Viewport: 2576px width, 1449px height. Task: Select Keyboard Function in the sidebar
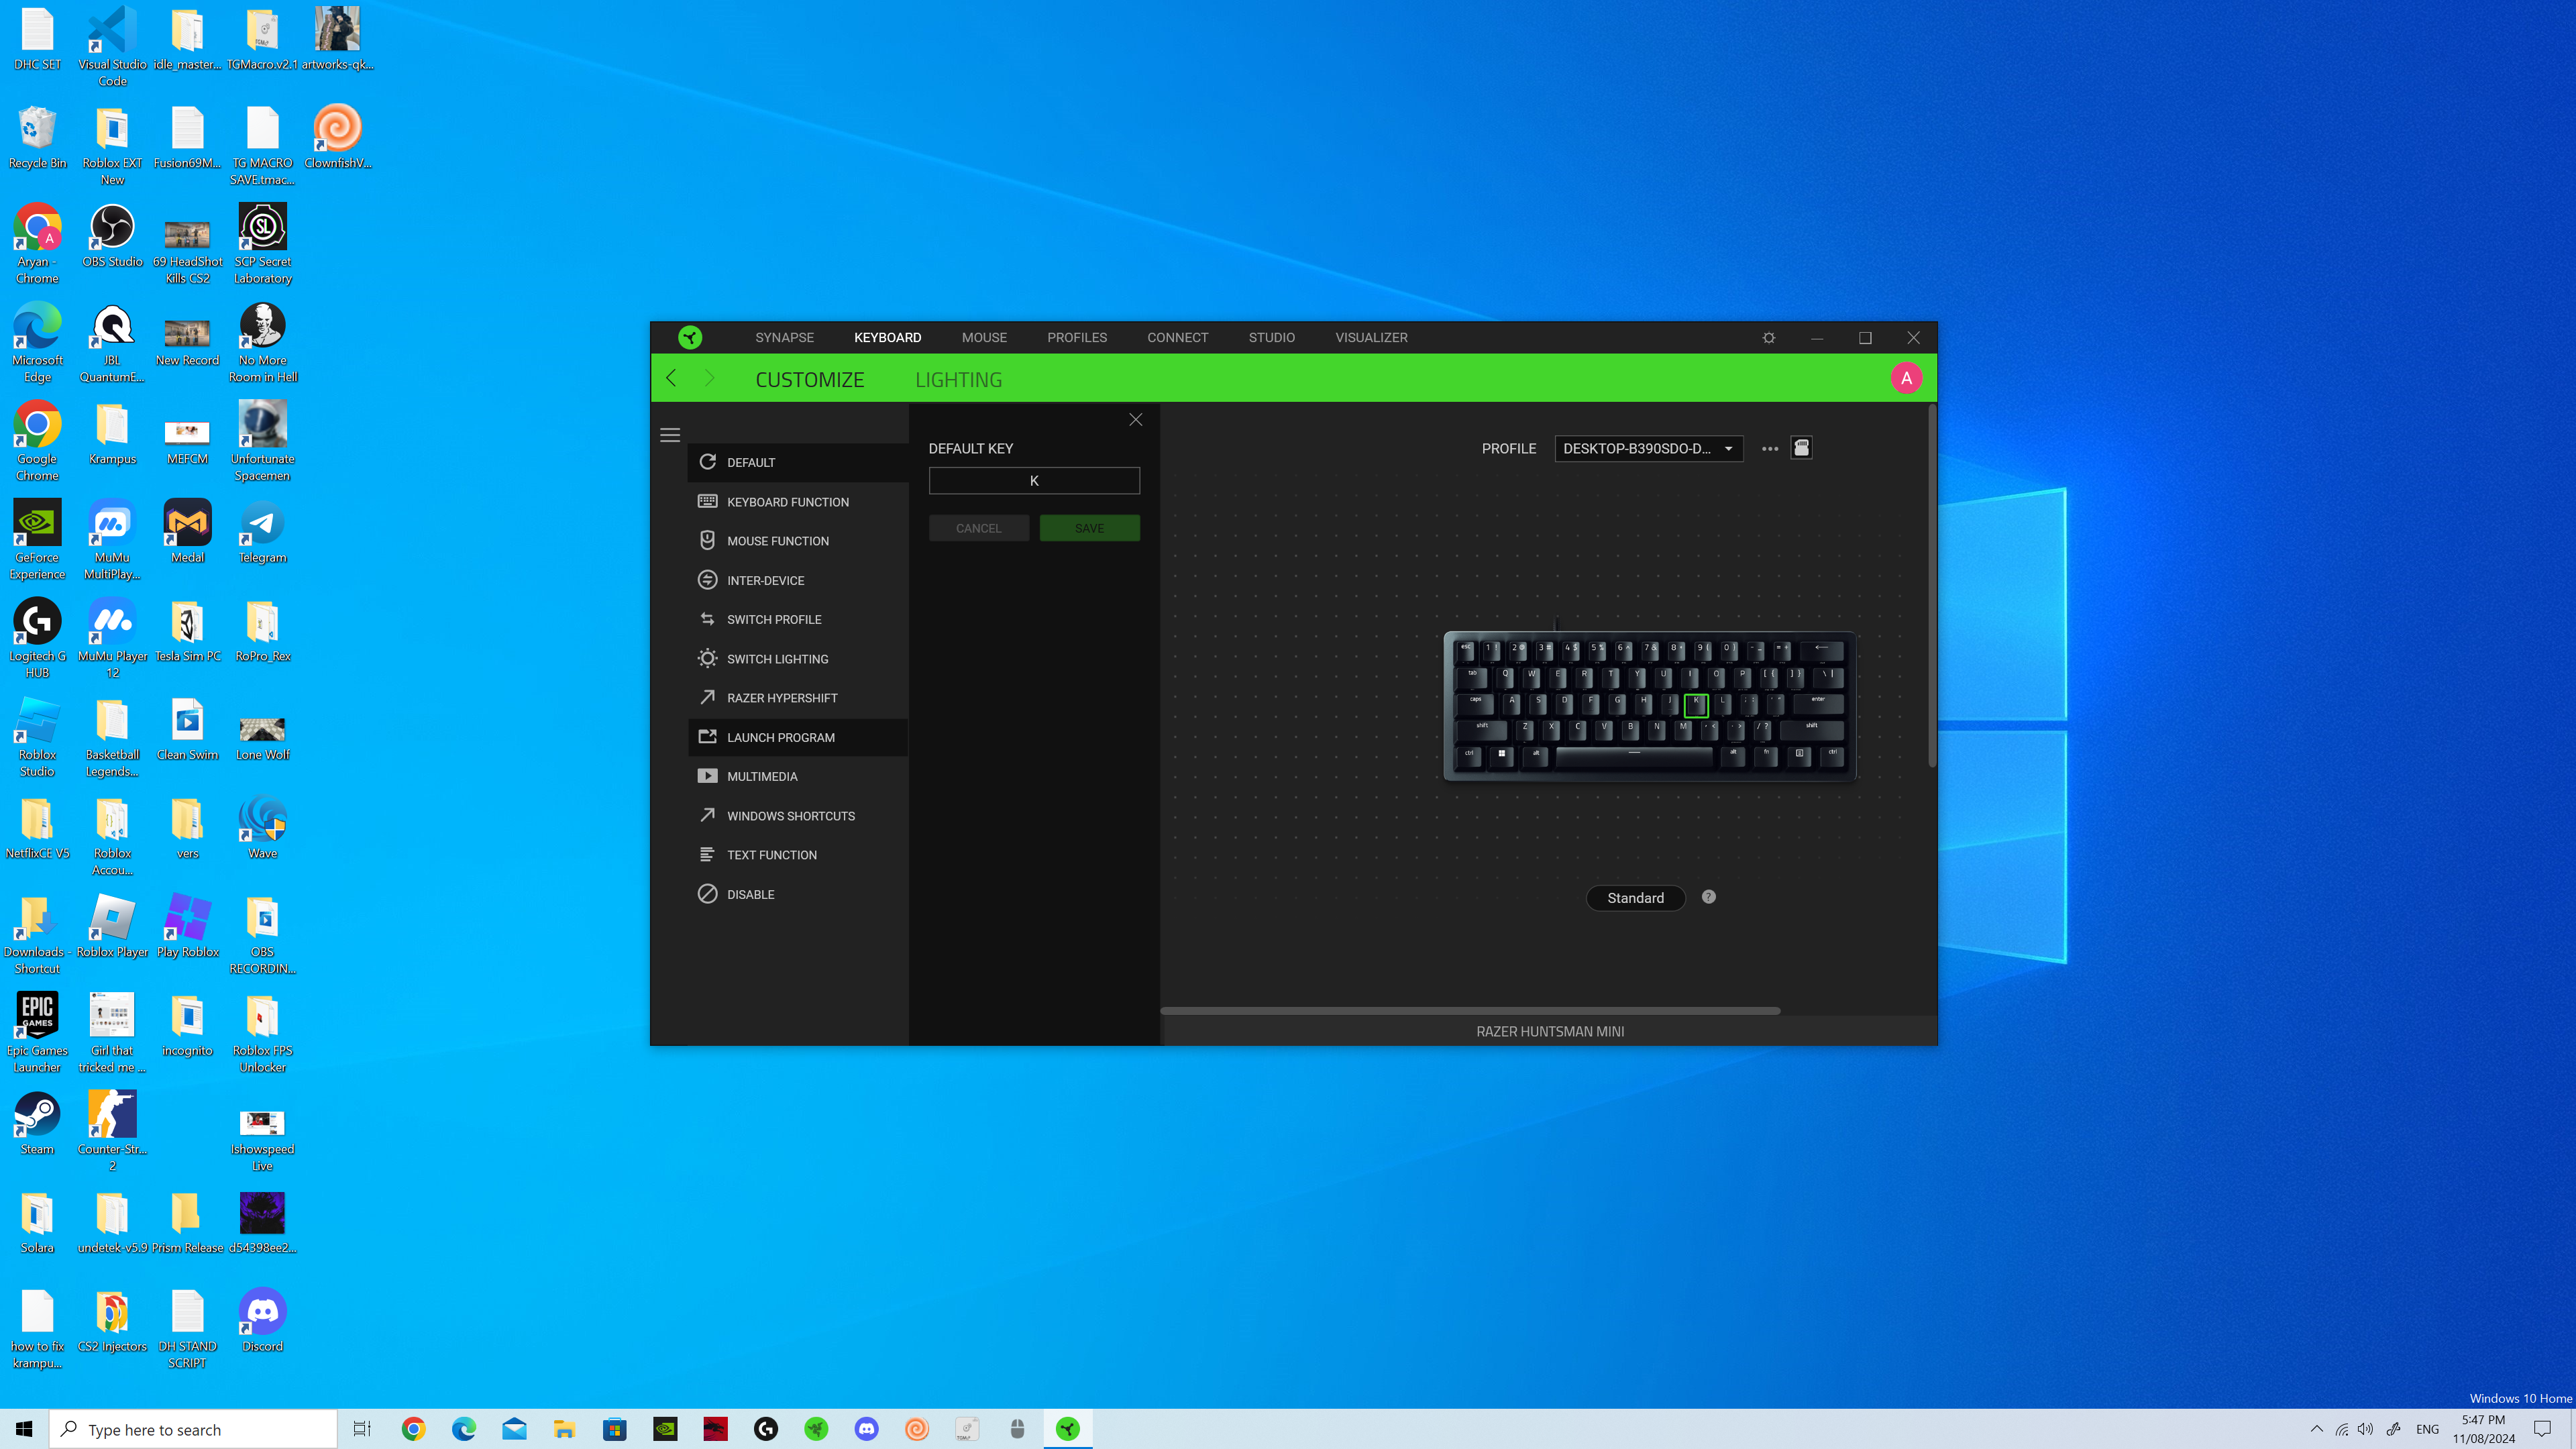[x=787, y=502]
